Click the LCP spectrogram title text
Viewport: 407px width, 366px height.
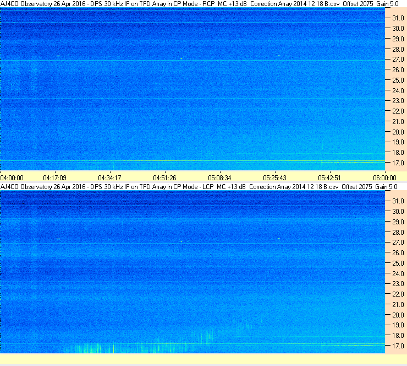(199, 187)
